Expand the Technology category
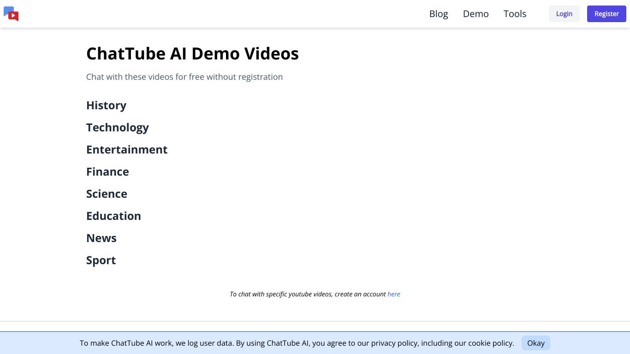Viewport: 630px width, 354px height. (118, 127)
